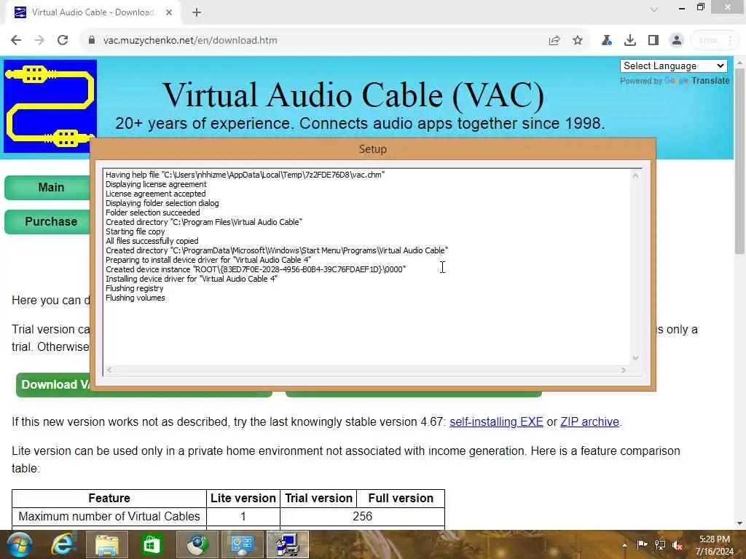Screen dimensions: 746x559
Task: Launch Internet Explorer from the taskbar
Action: (63, 544)
